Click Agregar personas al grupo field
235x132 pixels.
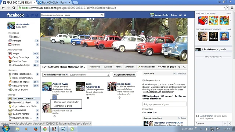click(164, 104)
